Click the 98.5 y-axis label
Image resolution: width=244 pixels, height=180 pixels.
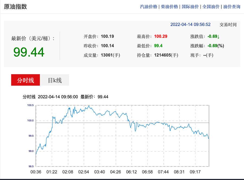point(31,166)
